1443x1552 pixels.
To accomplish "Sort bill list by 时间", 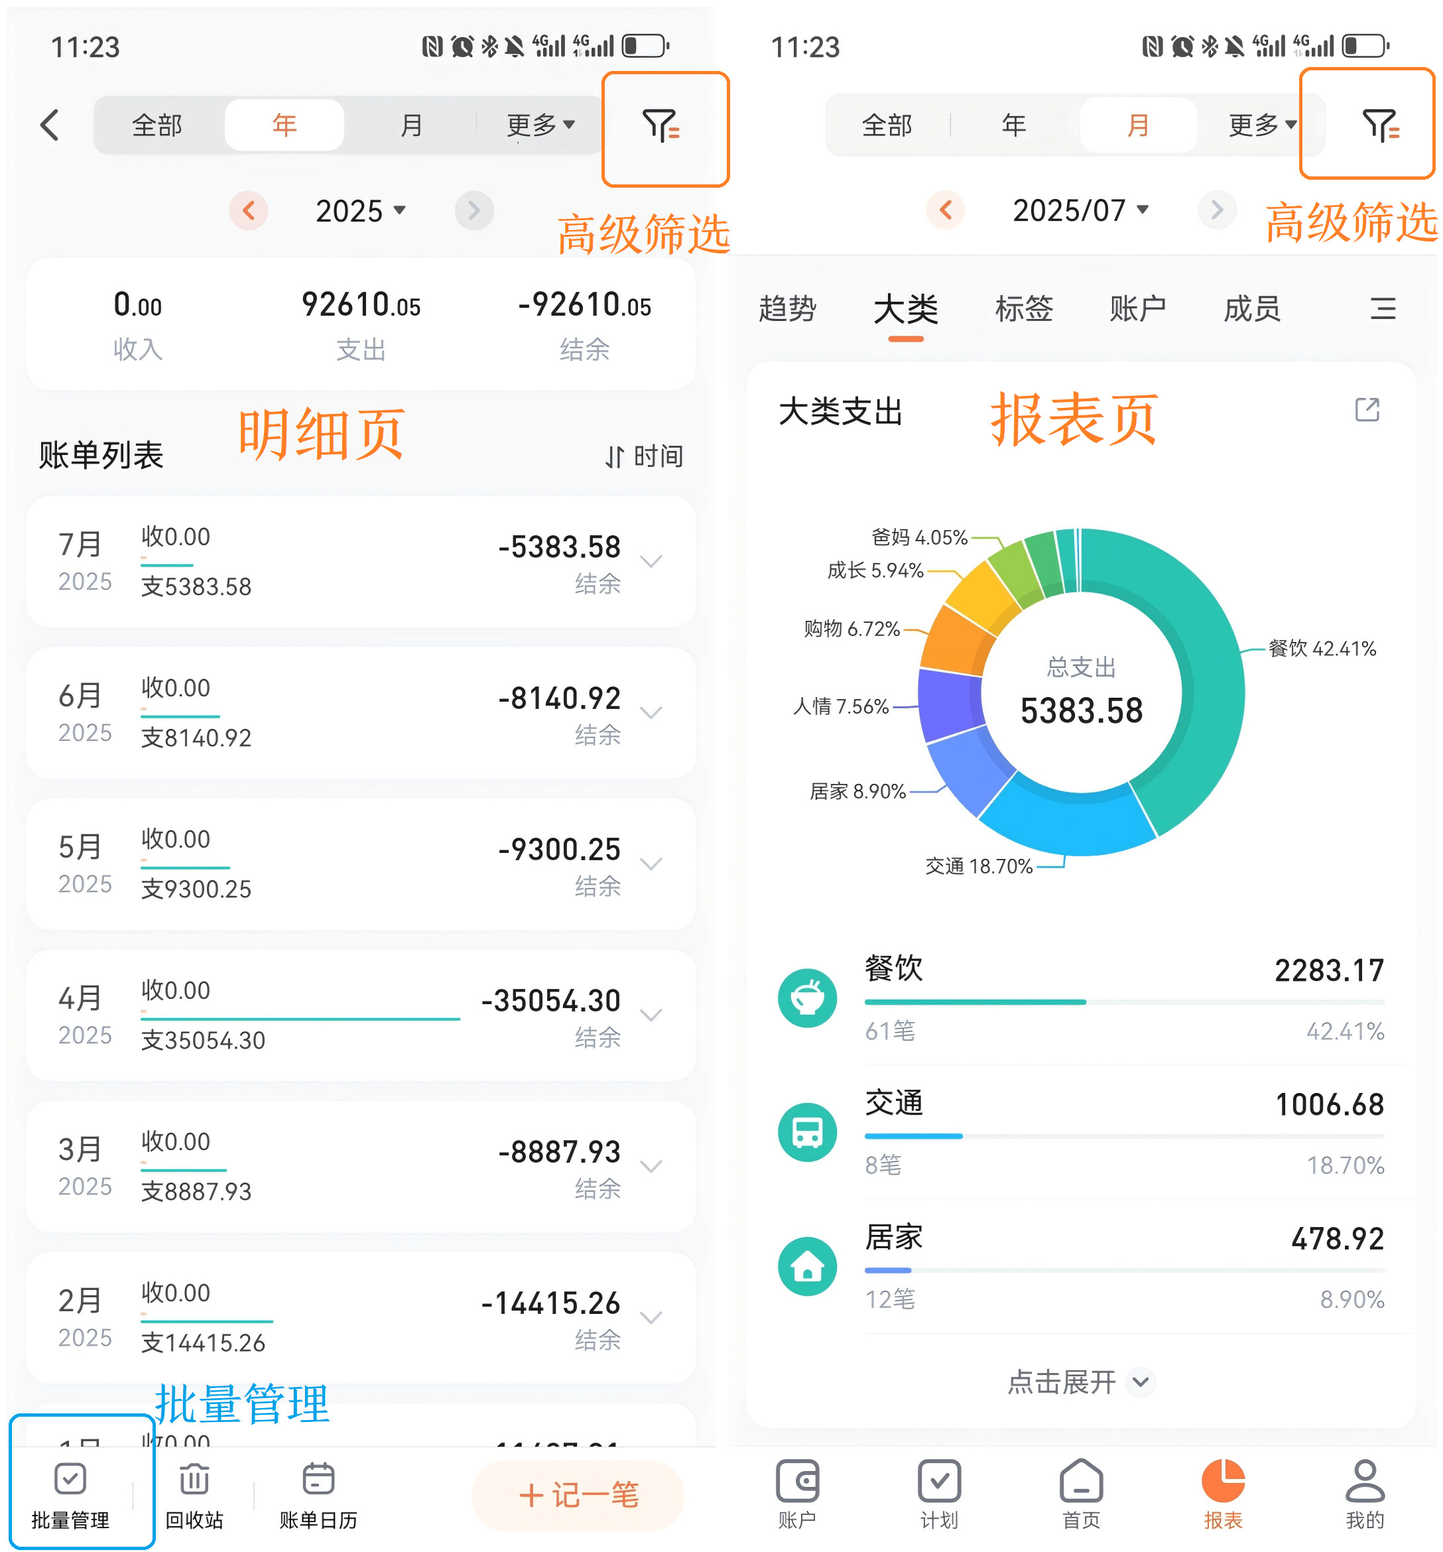I will tap(644, 456).
